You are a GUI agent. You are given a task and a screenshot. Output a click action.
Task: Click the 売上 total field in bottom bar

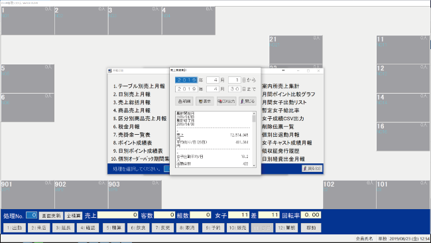pyautogui.click(x=118, y=215)
